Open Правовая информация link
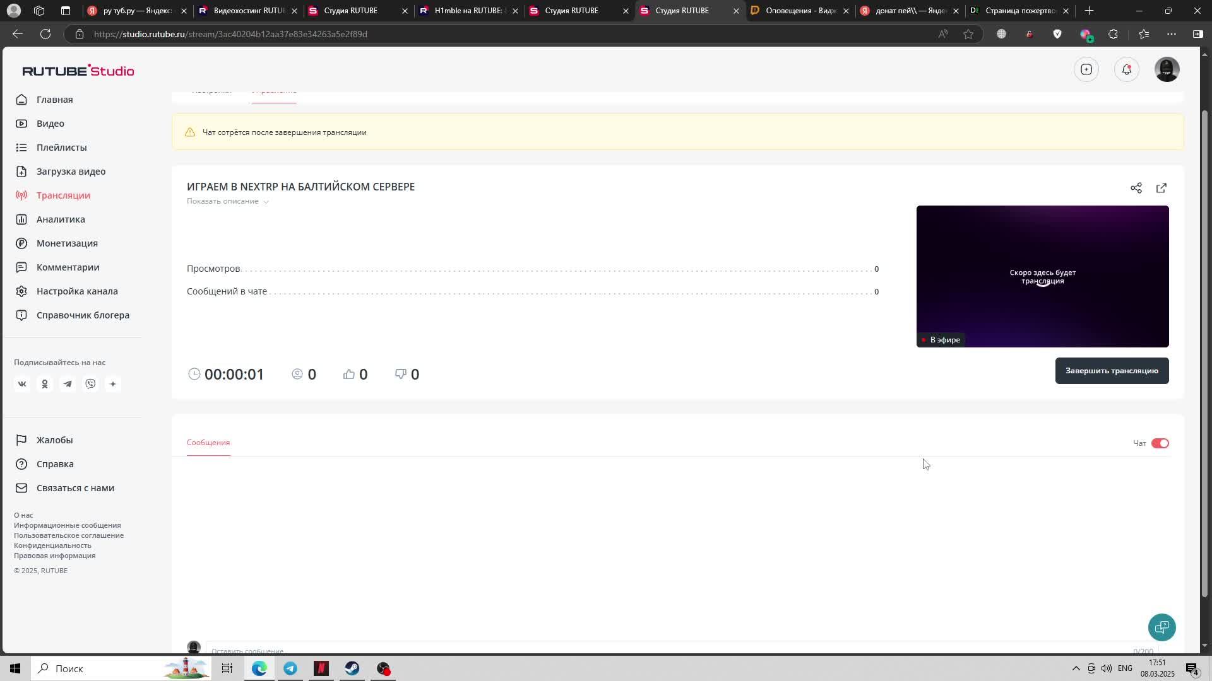This screenshot has width=1212, height=681. coord(54,556)
